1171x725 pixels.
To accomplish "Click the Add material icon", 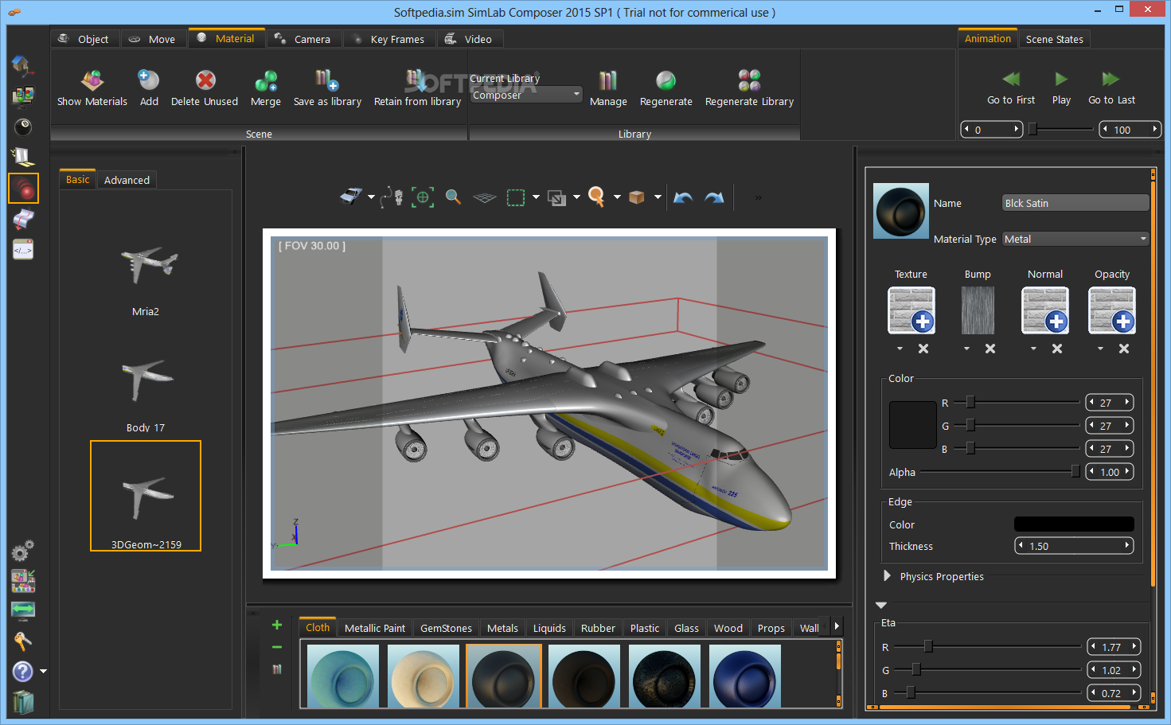I will tap(149, 80).
